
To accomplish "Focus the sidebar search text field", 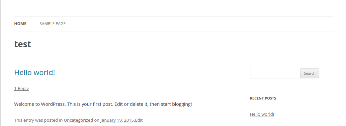I will tap(275, 73).
